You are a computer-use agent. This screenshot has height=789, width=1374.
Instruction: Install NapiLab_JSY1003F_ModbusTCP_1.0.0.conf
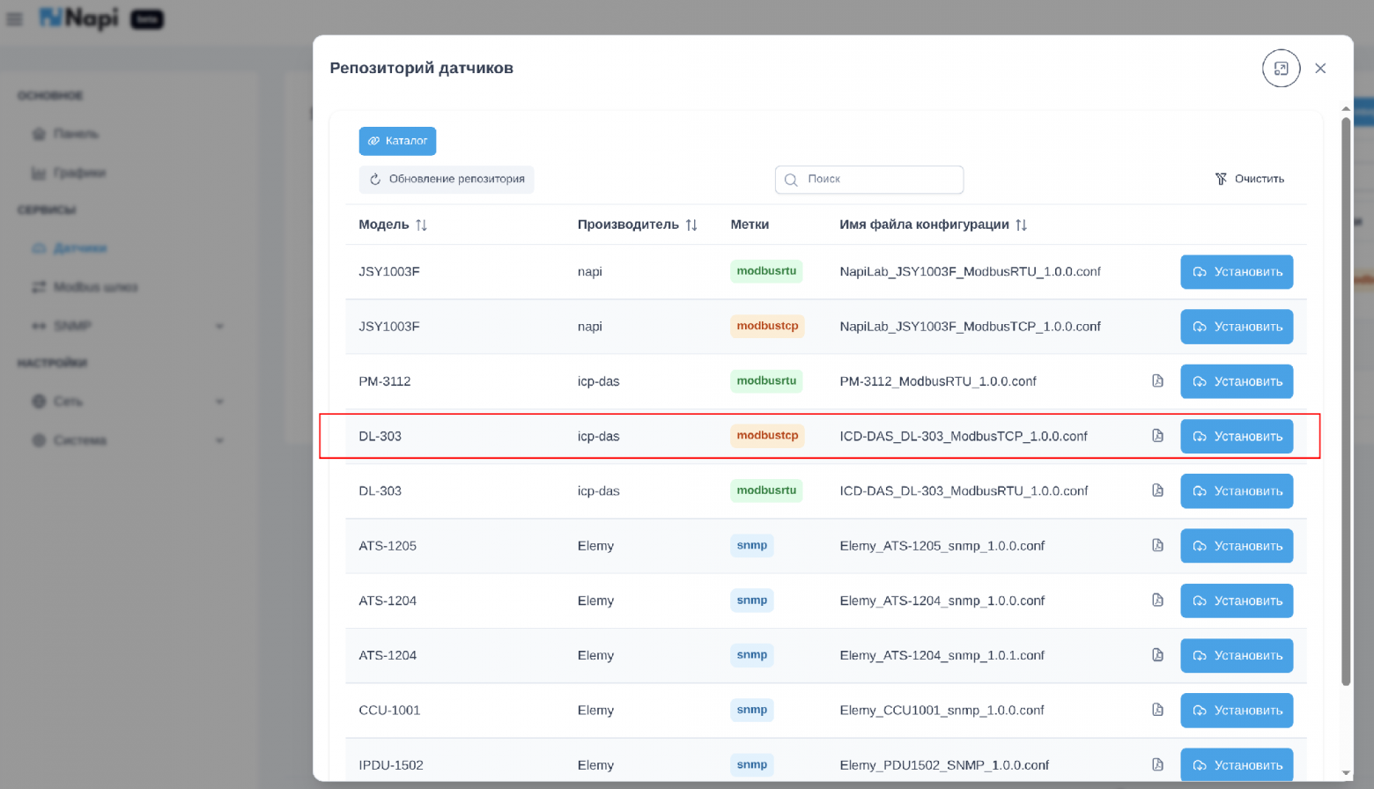tap(1237, 327)
